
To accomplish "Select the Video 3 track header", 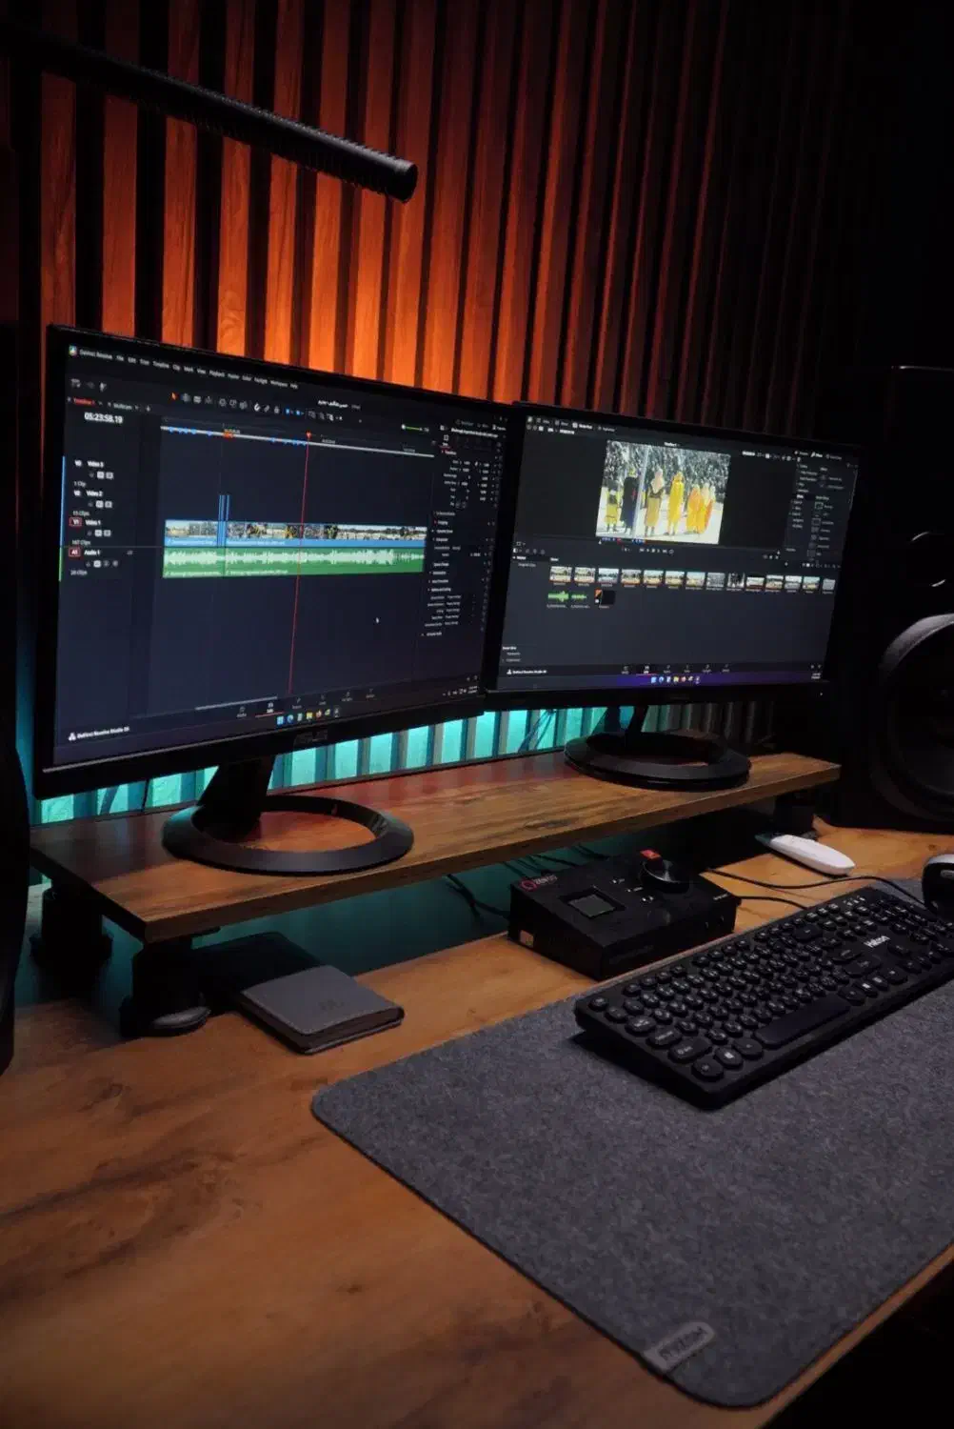I will pyautogui.click(x=95, y=464).
